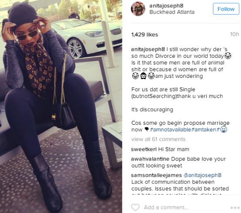Viewport: 241px width, 213px height.
Task: Open anitajoseph8 username in the caption
Action: tap(148, 49)
